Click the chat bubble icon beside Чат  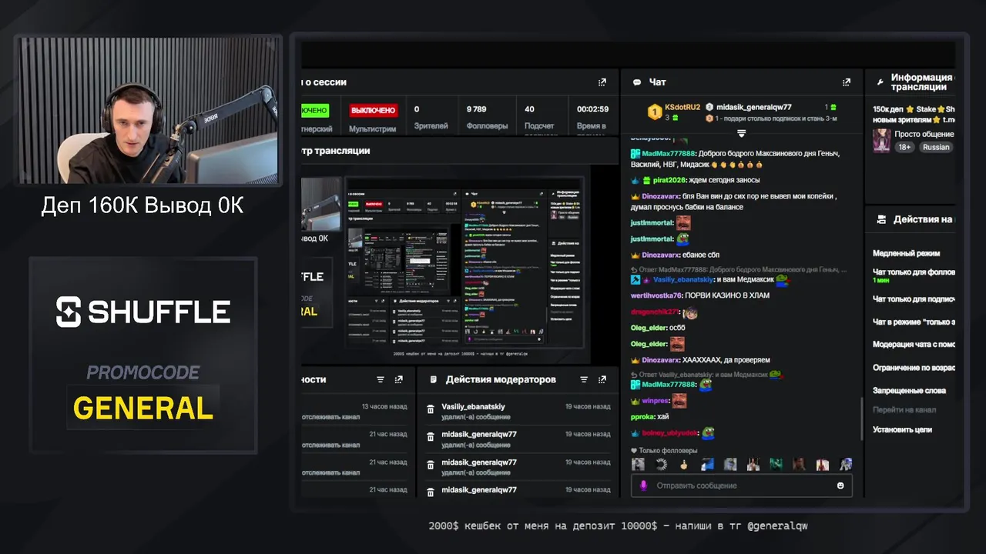tap(637, 82)
